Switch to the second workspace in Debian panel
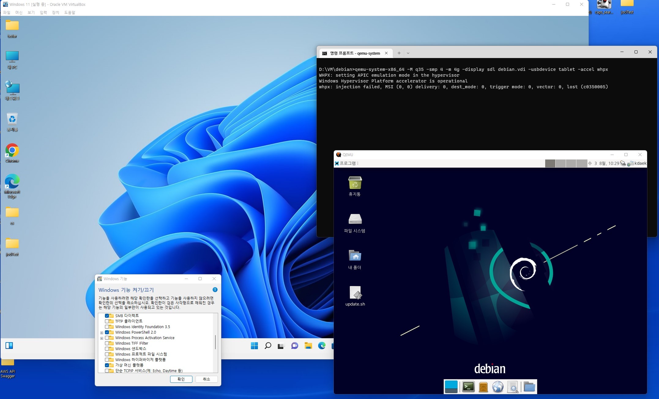 (x=560, y=163)
